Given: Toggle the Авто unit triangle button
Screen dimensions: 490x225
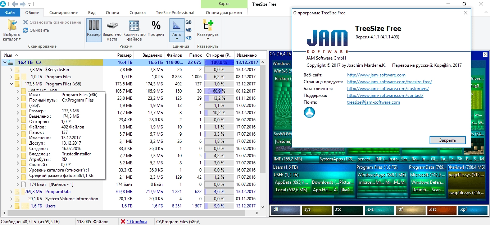Looking at the screenshot, I should pyautogui.click(x=177, y=26).
